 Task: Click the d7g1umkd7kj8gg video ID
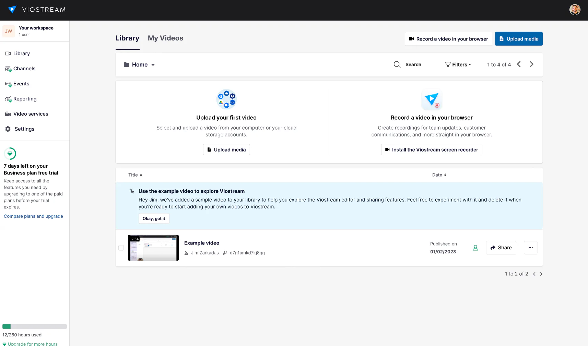247,253
